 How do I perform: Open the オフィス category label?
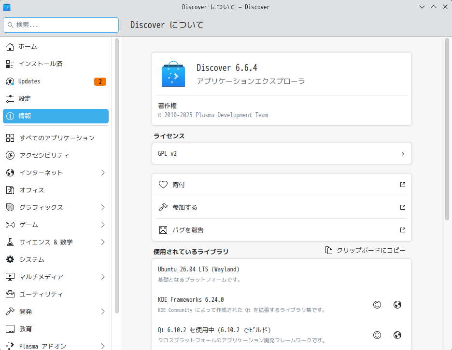point(32,190)
